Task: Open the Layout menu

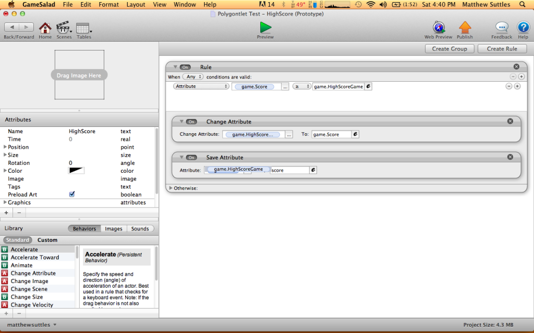Action: click(136, 5)
